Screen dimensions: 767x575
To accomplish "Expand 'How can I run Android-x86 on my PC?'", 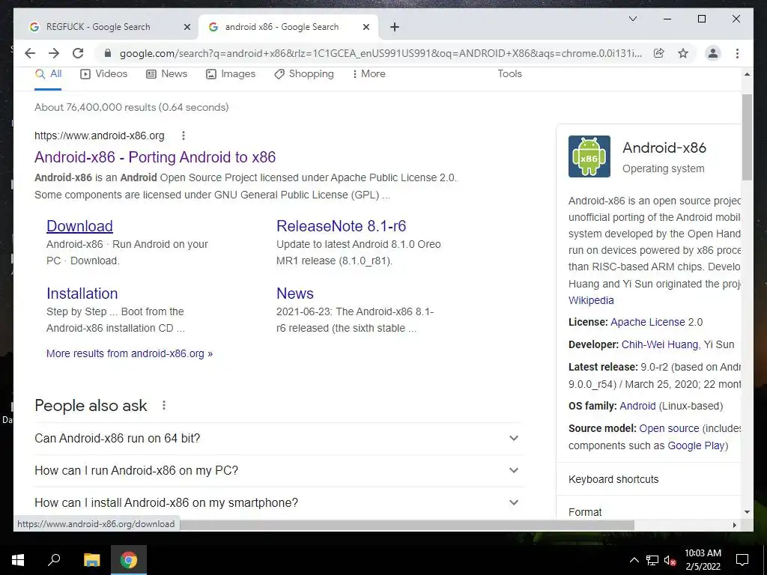I will 279,470.
